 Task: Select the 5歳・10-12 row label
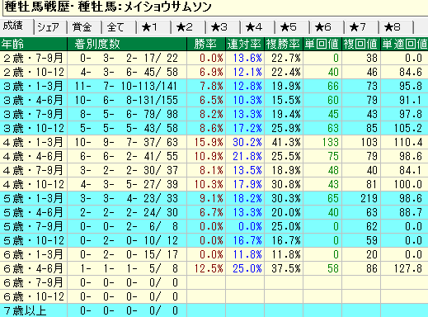(x=34, y=240)
